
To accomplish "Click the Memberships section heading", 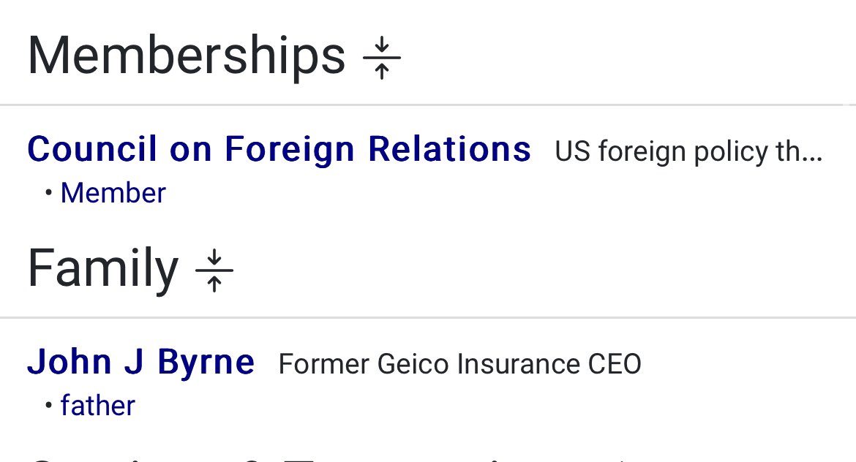I will [186, 56].
